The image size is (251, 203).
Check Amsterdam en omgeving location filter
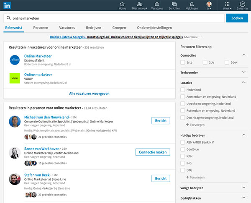183,96
